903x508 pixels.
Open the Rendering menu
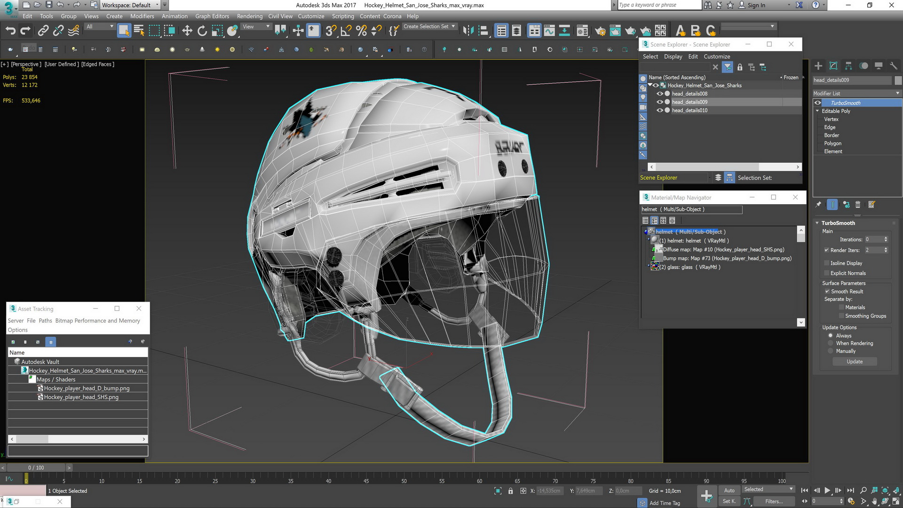tap(250, 16)
